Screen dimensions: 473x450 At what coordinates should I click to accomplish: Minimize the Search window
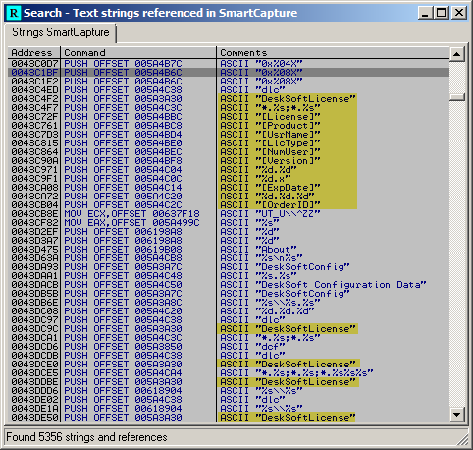425,13
